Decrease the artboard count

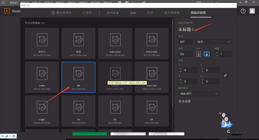(x=217, y=55)
